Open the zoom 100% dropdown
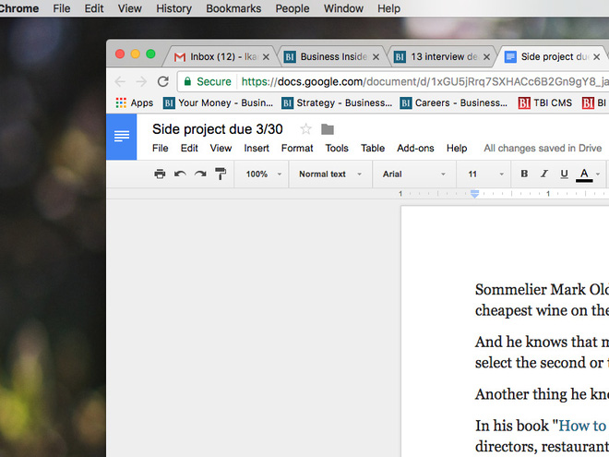 click(263, 174)
